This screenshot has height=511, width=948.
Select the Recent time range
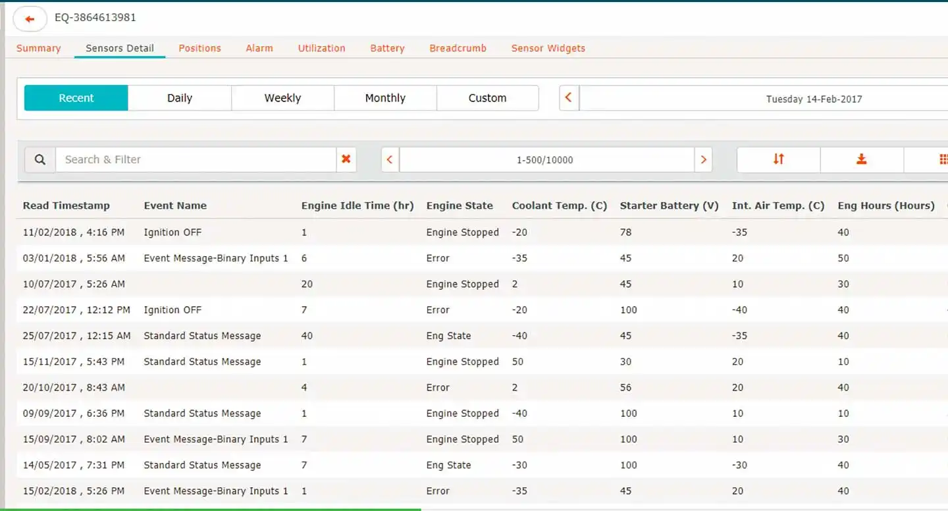click(x=76, y=98)
